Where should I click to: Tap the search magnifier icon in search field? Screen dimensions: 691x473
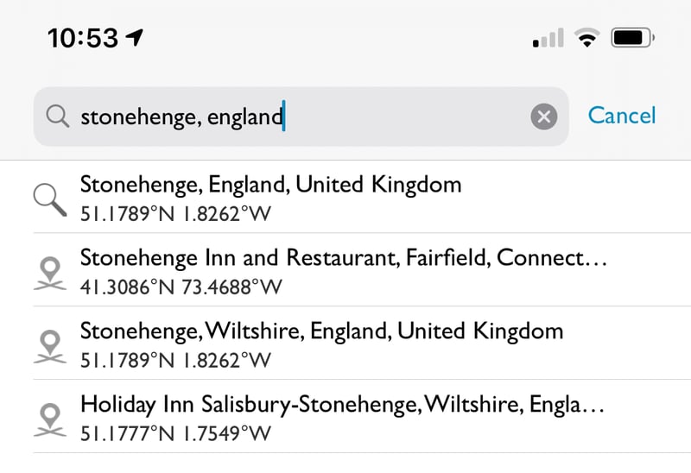point(57,117)
